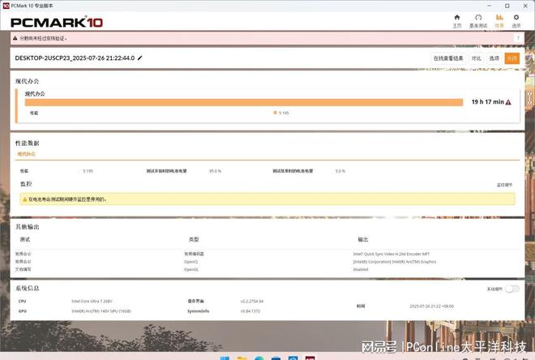The image size is (535, 360).
Task: Click CPU value Intel Core Ultra 7 268V
Action: point(92,302)
